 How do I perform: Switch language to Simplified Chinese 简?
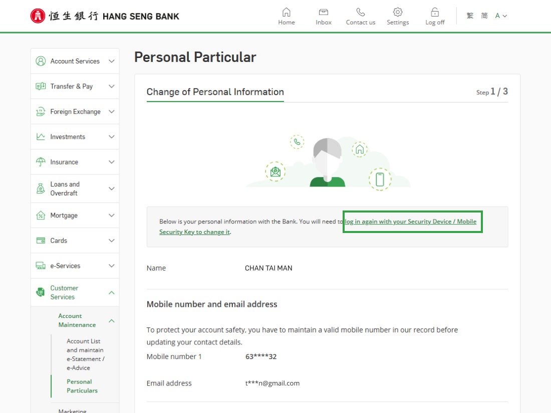484,16
